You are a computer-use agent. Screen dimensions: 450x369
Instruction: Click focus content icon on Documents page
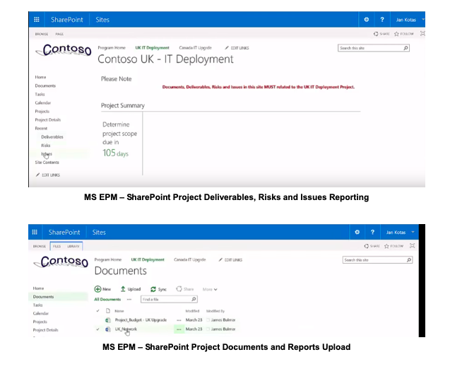pyautogui.click(x=412, y=245)
